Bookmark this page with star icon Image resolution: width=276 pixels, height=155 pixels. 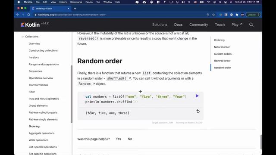(x=213, y=15)
